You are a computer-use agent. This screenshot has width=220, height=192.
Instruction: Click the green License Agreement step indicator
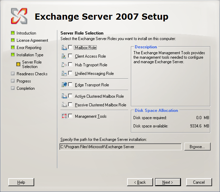click(13, 40)
